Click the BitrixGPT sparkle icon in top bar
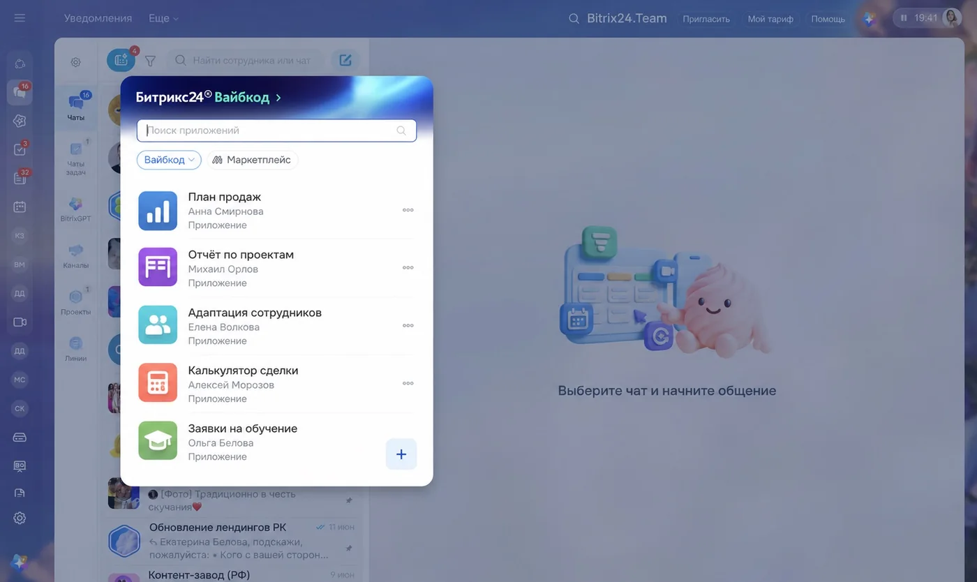This screenshot has height=582, width=977. (x=870, y=19)
